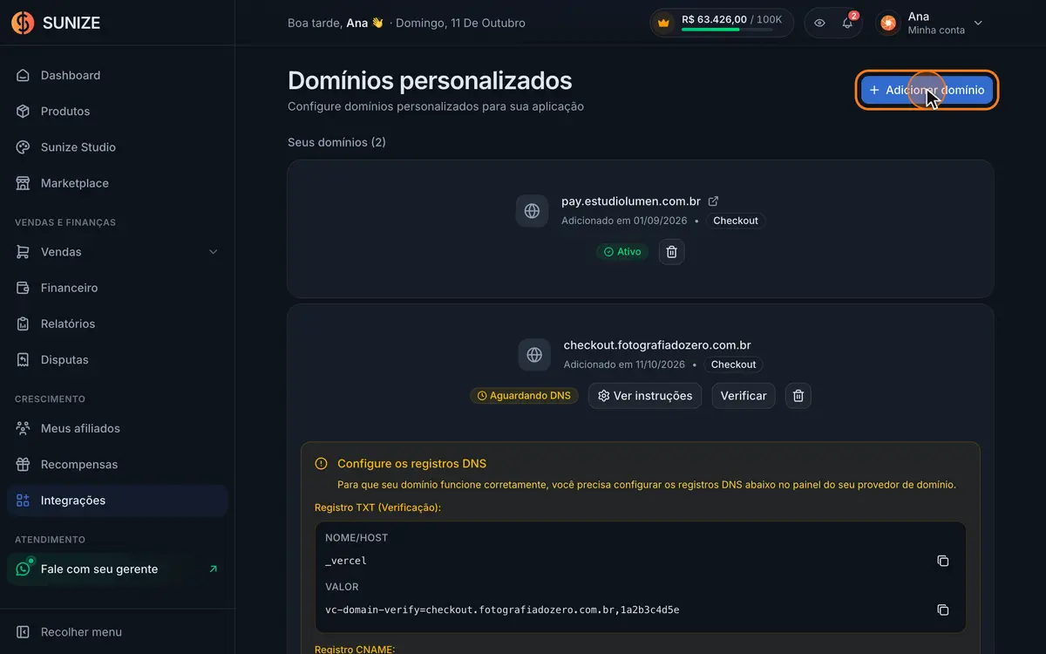Click the checkout.fotografiadozero.com.br domain name
Screen dimensions: 1046x654
click(657, 345)
